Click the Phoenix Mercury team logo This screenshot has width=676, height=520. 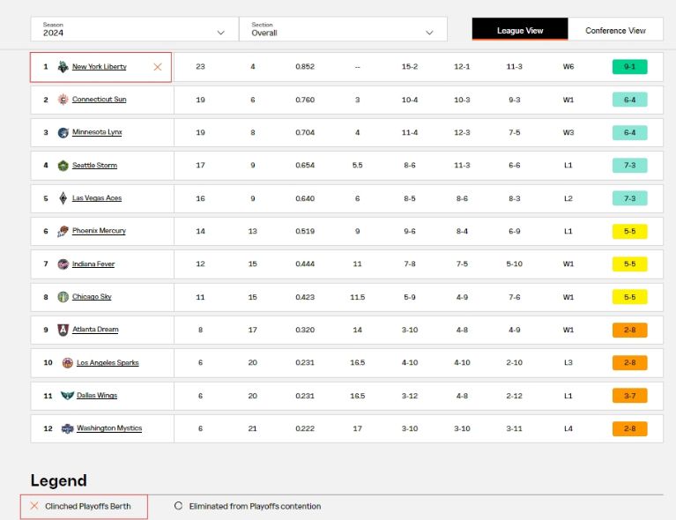coord(63,231)
